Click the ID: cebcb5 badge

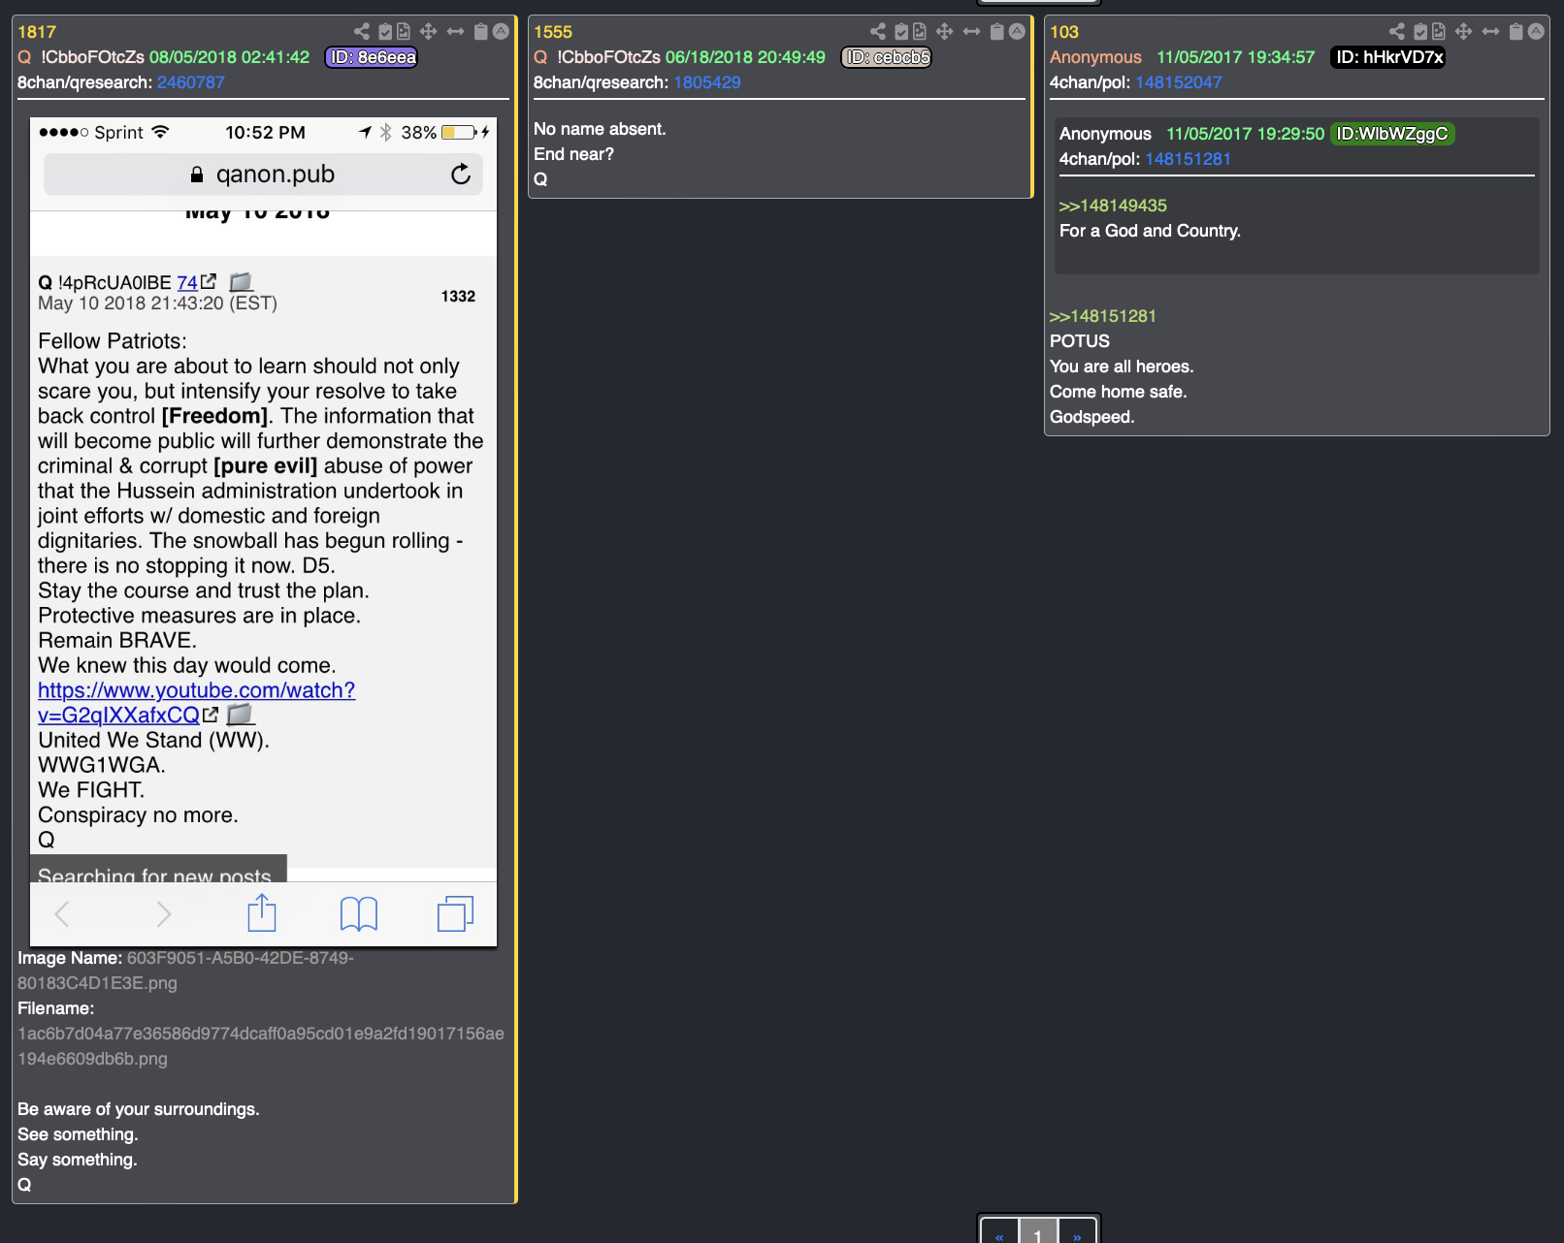(887, 57)
